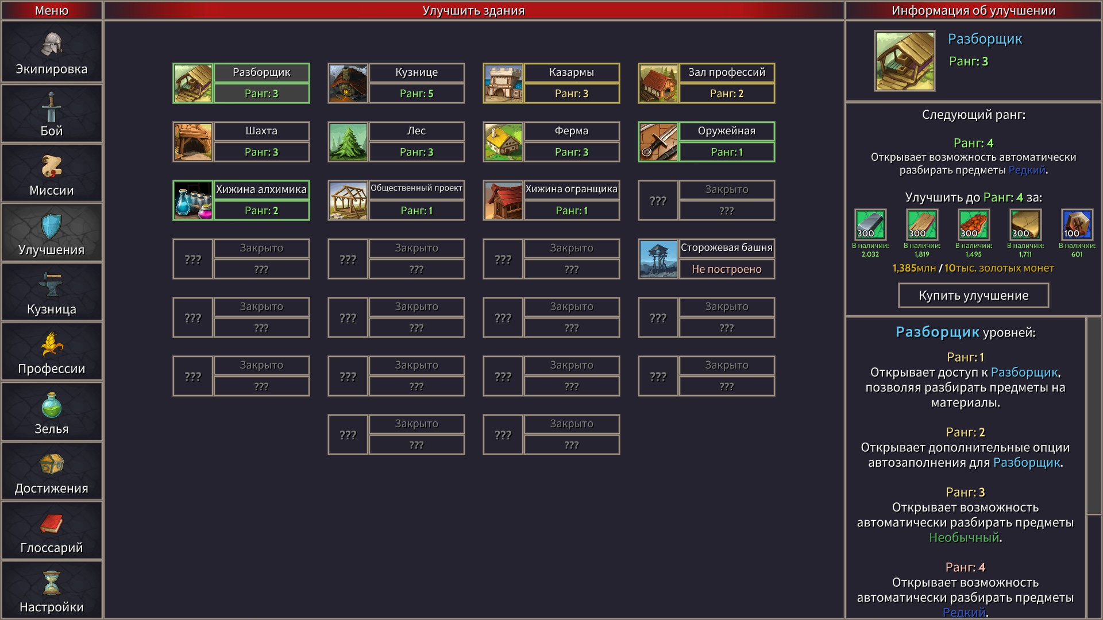This screenshot has width=1103, height=620.
Task: Click the green Необычный rarity link
Action: click(964, 538)
